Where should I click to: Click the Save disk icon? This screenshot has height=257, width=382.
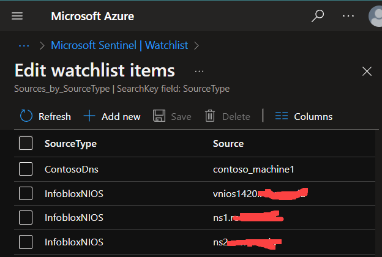[x=159, y=116]
